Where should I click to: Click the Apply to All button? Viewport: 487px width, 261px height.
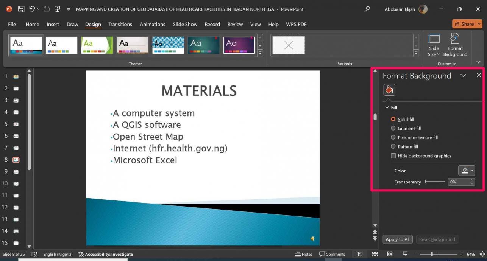[397, 239]
